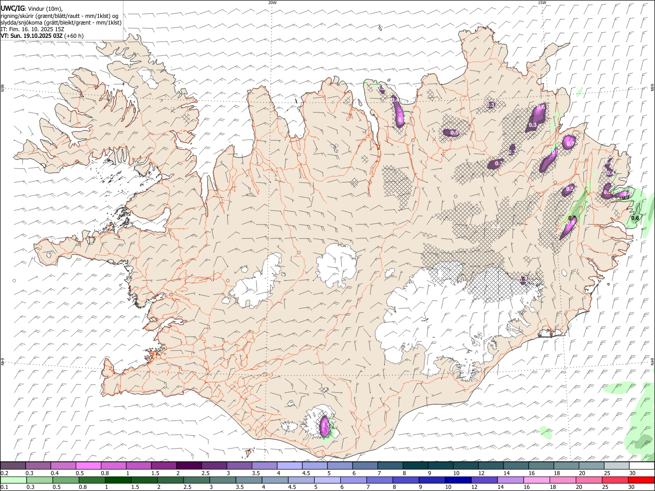Click the UWC/IG title text
The width and height of the screenshot is (655, 491).
[x=12, y=8]
